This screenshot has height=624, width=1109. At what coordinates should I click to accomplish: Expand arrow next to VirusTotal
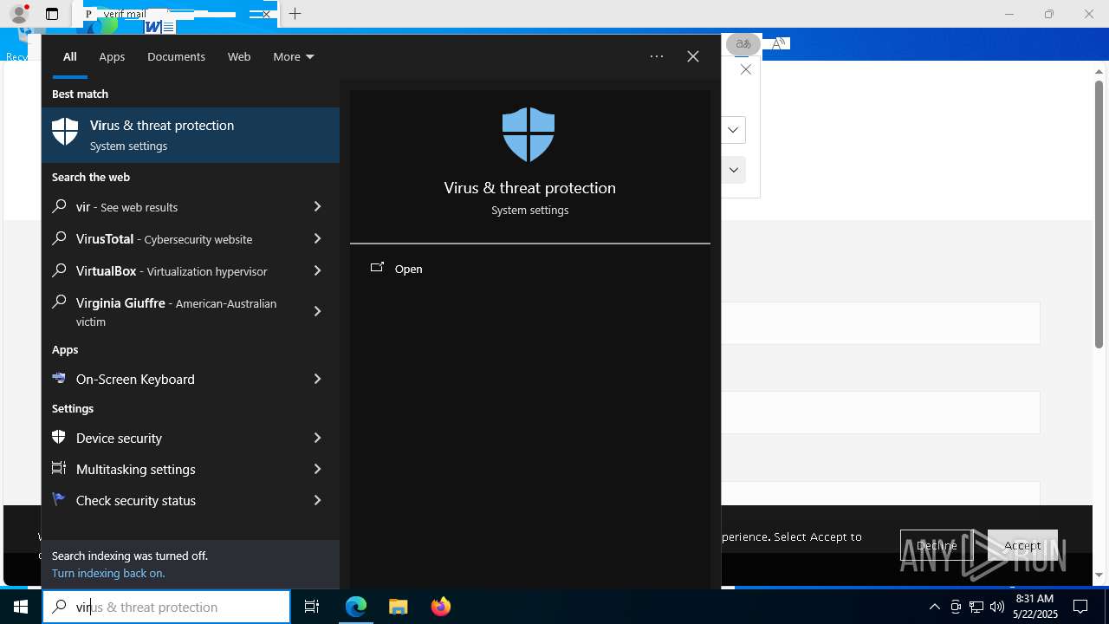318,239
